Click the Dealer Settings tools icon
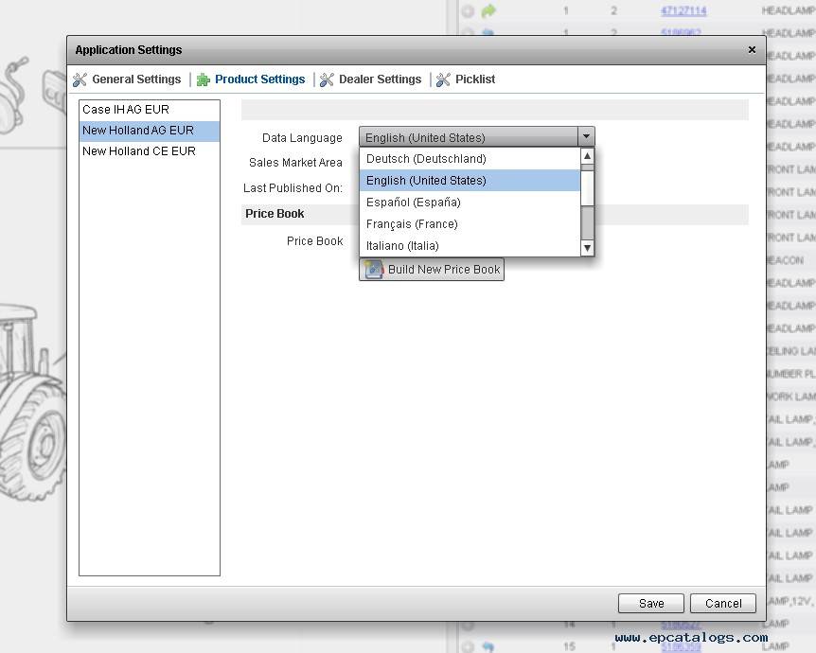Image resolution: width=816 pixels, height=653 pixels. pyautogui.click(x=328, y=79)
